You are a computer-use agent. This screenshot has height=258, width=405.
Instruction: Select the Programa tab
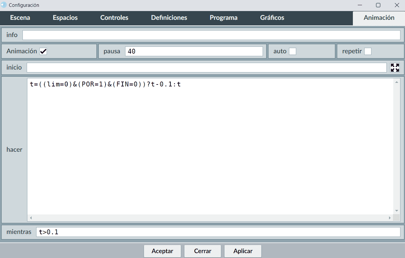click(224, 18)
